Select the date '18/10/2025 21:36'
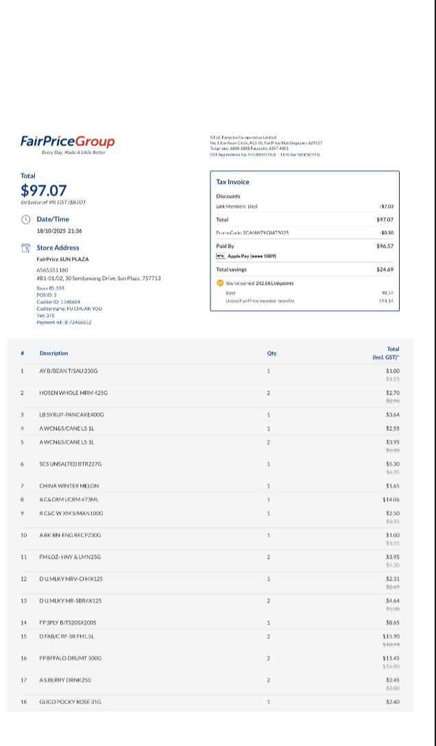436x746 pixels. click(60, 231)
